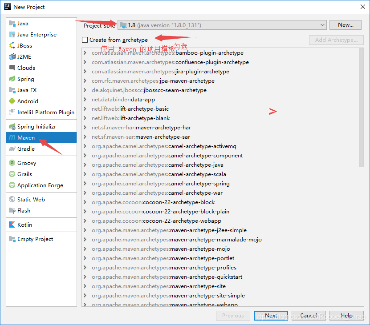Image resolution: width=370 pixels, height=325 pixels.
Task: Click the IntelliJ IDEA logo in title bar
Action: point(8,7)
